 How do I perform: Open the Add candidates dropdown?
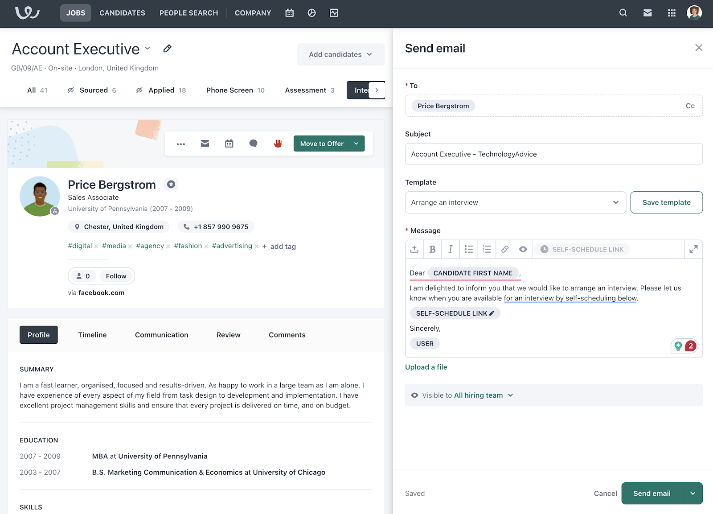point(341,54)
